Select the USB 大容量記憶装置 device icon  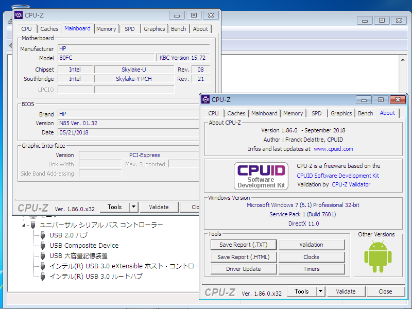pos(42,256)
